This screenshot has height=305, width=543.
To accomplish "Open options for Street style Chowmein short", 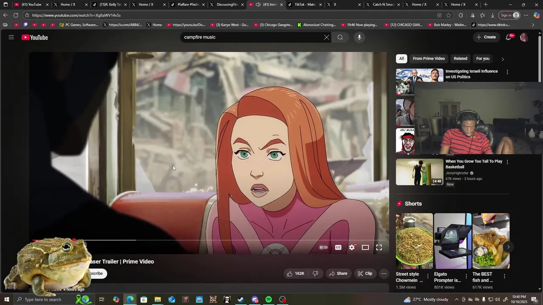I will coord(428,276).
